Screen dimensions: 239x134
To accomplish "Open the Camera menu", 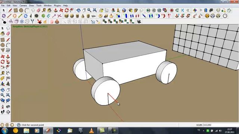I will (23, 6).
